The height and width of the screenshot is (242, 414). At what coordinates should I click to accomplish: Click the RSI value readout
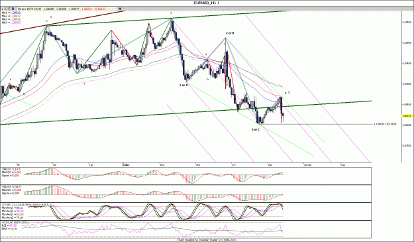point(9,225)
